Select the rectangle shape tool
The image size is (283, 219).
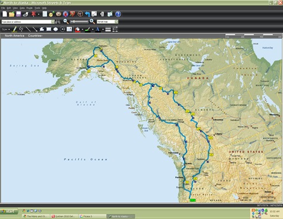pos(49,29)
